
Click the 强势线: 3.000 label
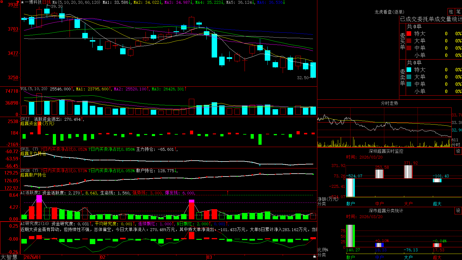point(147,193)
